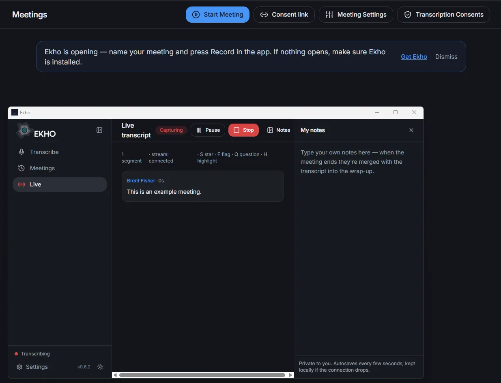
Task: Click the Start Meeting button
Action: 217,15
